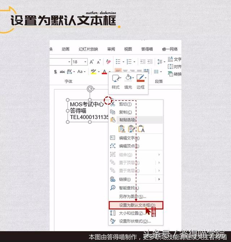This screenshot has width=231, height=242.
Task: Clear all formatting with eraser icon
Action: 108,62
